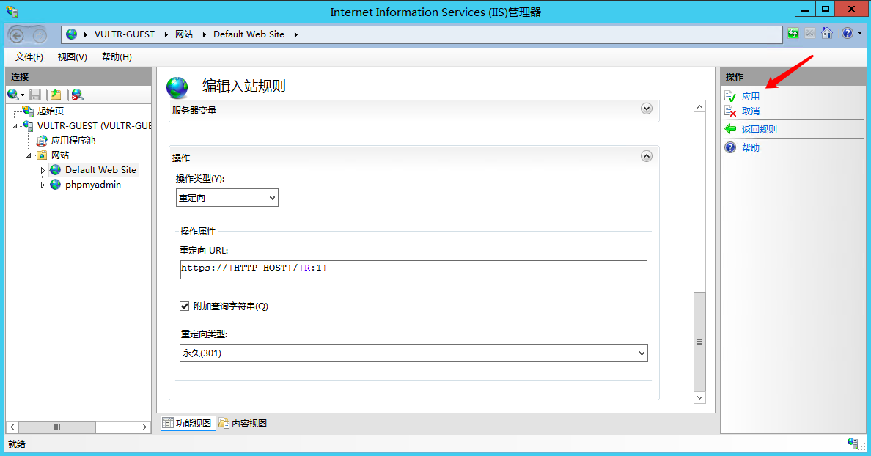Click the phpmyadmin site globe icon
The height and width of the screenshot is (456, 871).
[x=56, y=185]
